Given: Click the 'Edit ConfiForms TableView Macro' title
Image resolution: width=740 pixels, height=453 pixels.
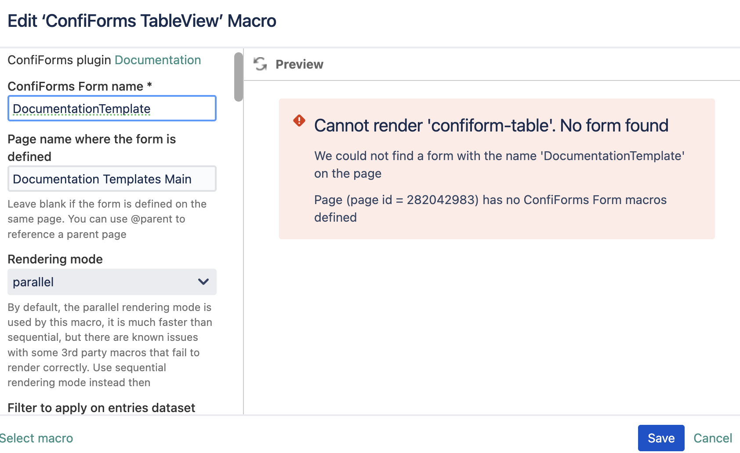Looking at the screenshot, I should coord(142,21).
